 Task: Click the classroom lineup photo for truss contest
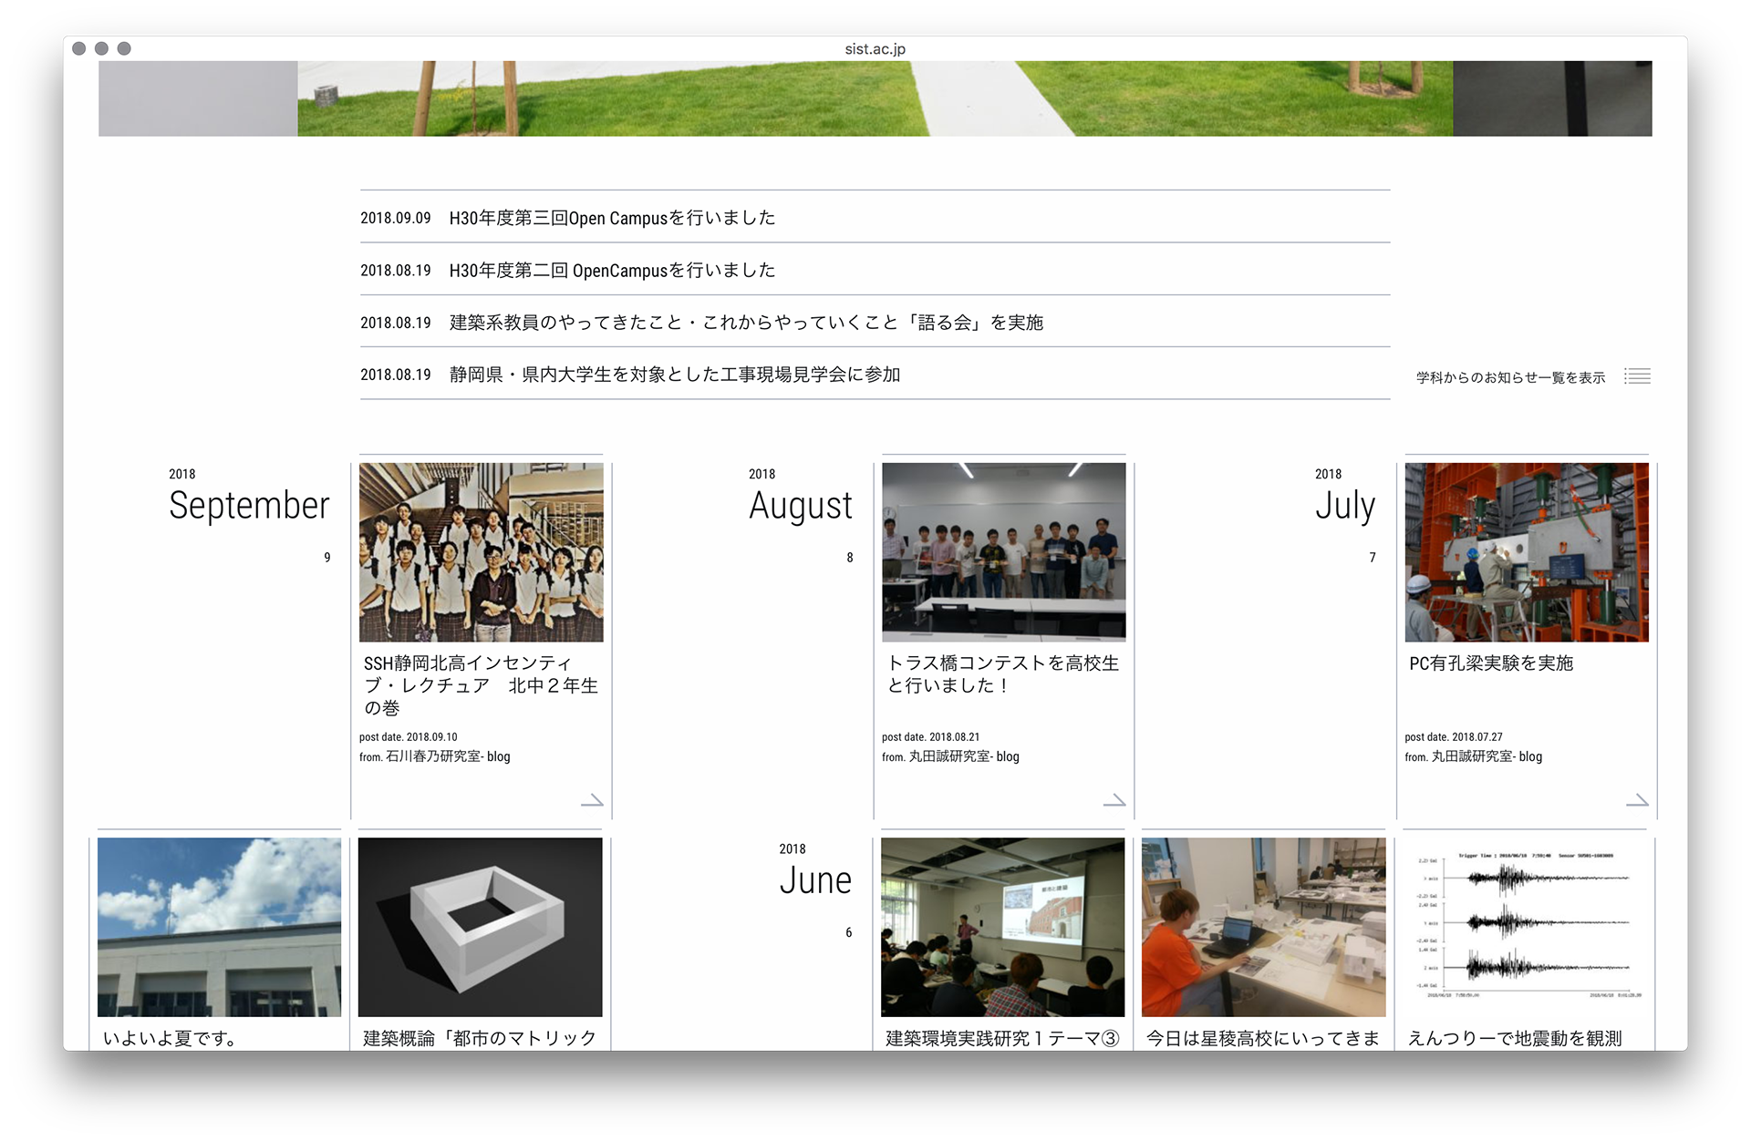pyautogui.click(x=1003, y=552)
